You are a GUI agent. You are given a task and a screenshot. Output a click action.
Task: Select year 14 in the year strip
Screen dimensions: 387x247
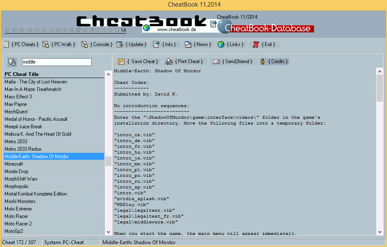(124, 30)
